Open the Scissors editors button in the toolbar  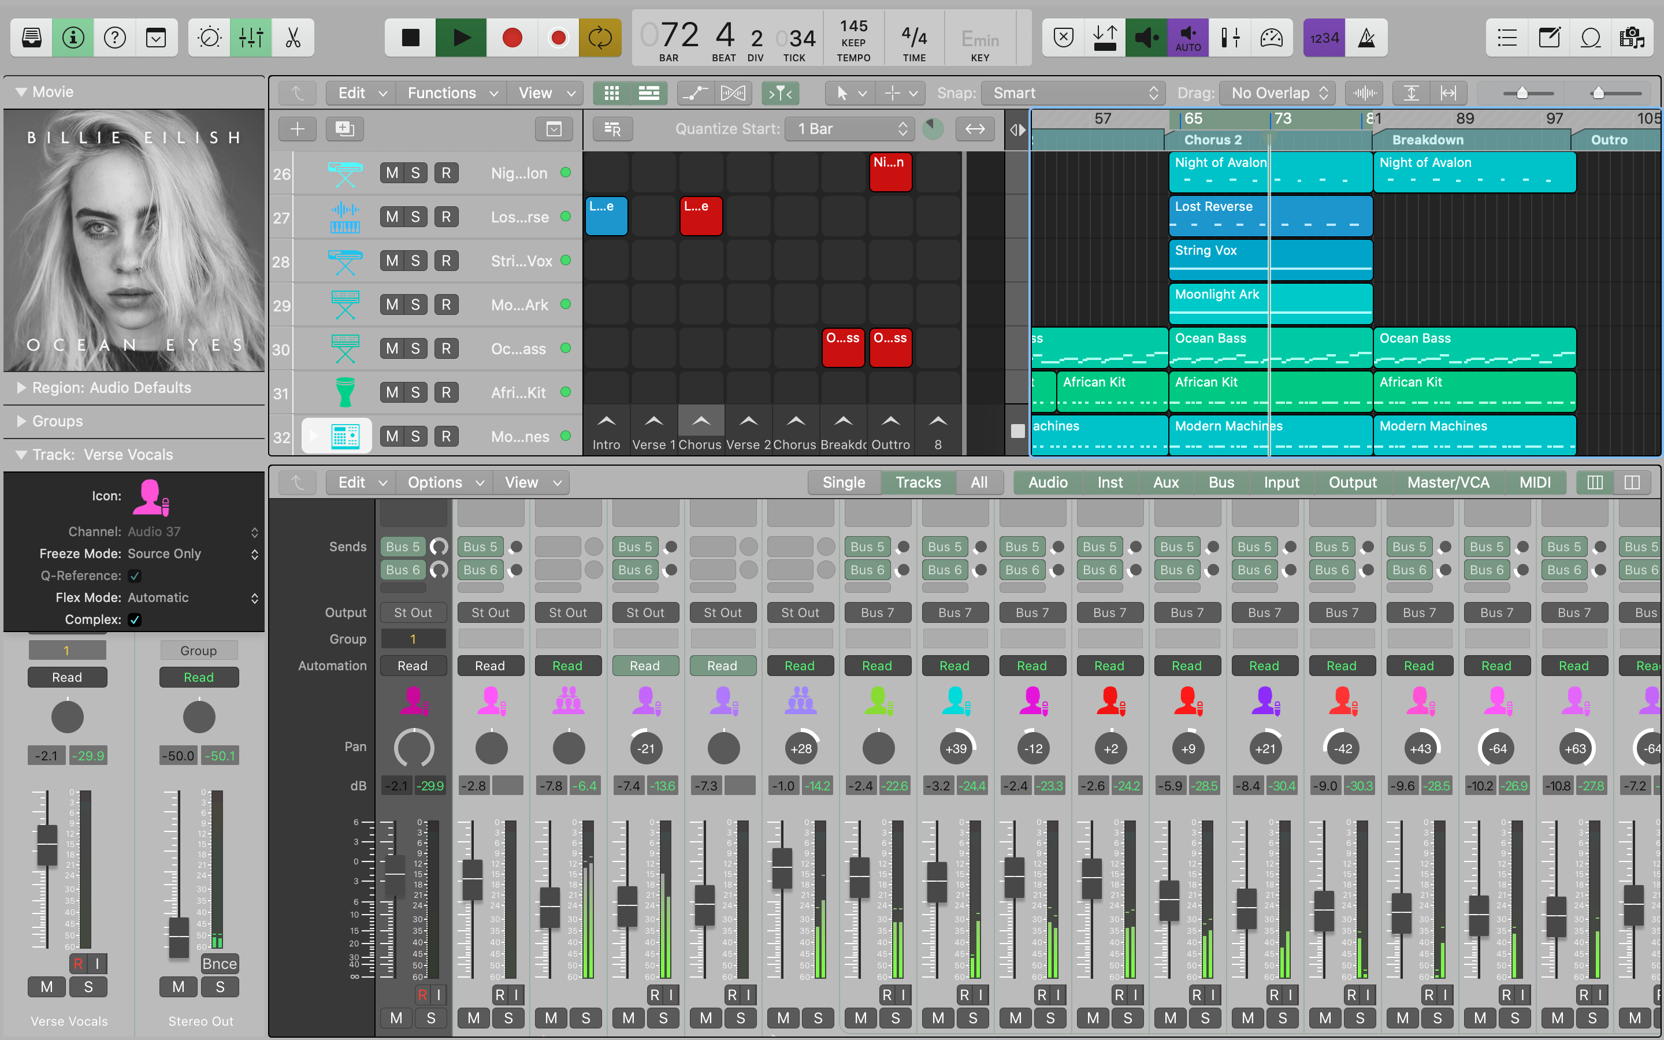(293, 38)
